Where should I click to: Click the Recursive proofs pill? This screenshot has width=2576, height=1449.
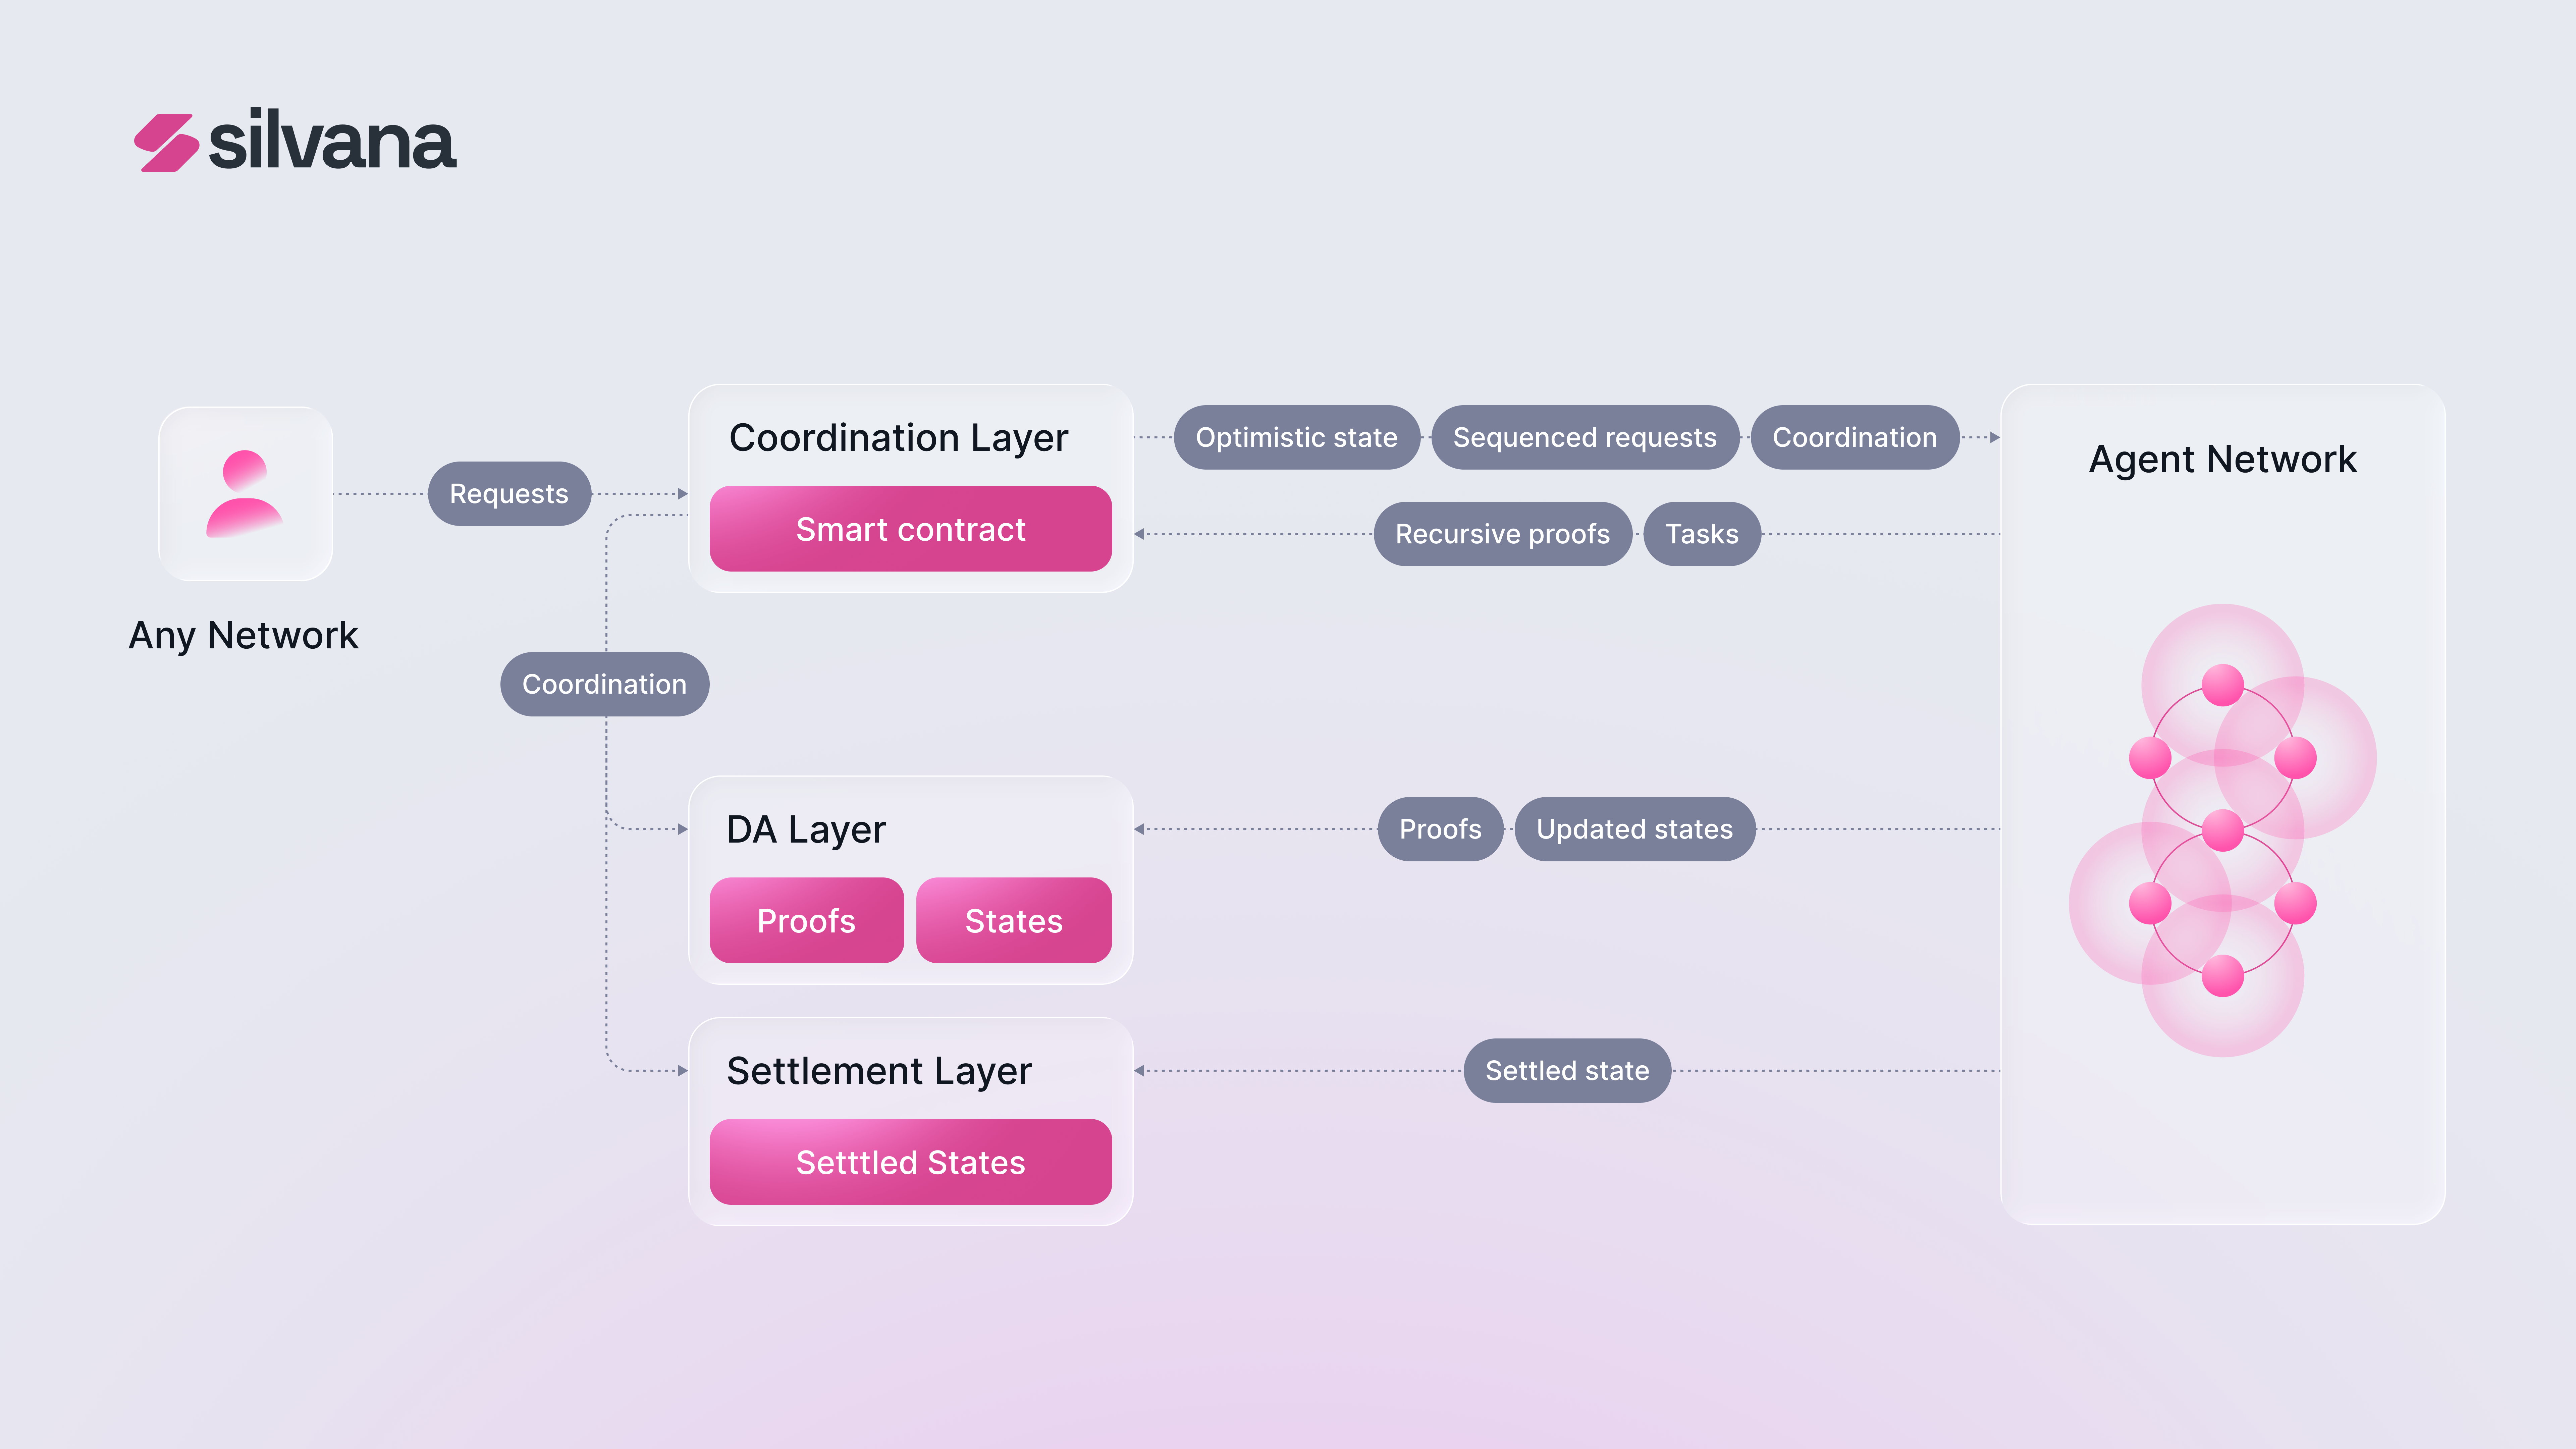point(1502,534)
